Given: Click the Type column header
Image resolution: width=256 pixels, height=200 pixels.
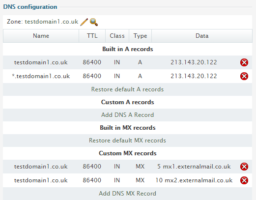Looking at the screenshot, I should (x=140, y=36).
